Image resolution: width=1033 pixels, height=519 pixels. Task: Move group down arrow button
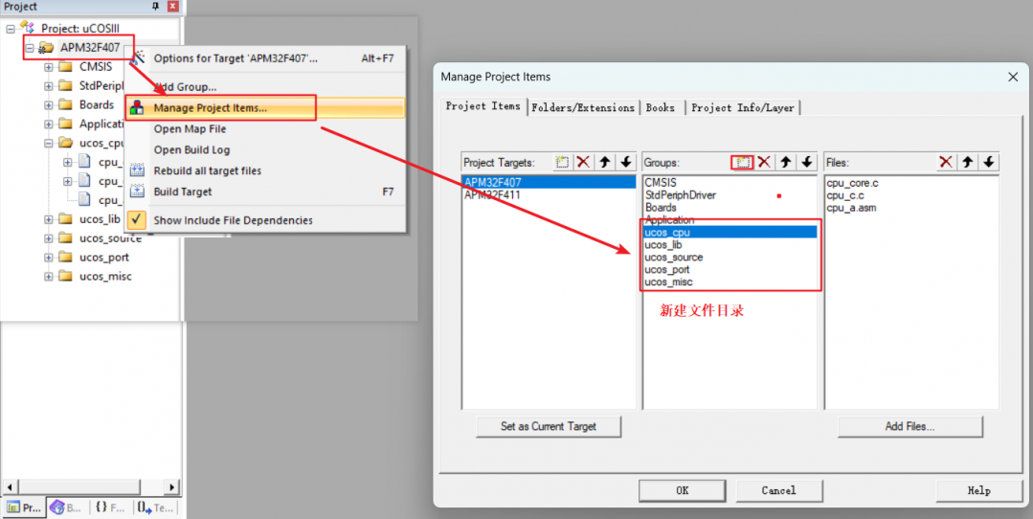[x=806, y=162]
